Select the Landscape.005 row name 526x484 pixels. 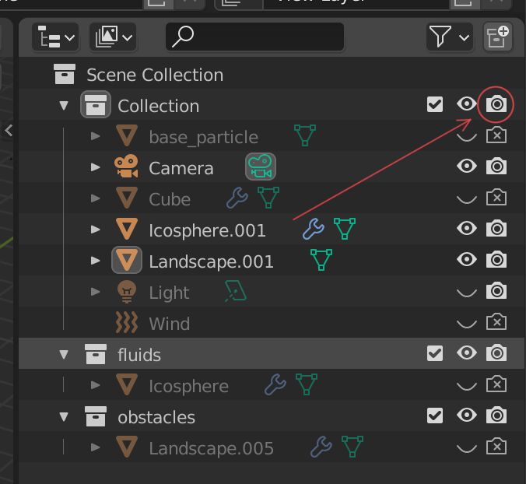(212, 448)
